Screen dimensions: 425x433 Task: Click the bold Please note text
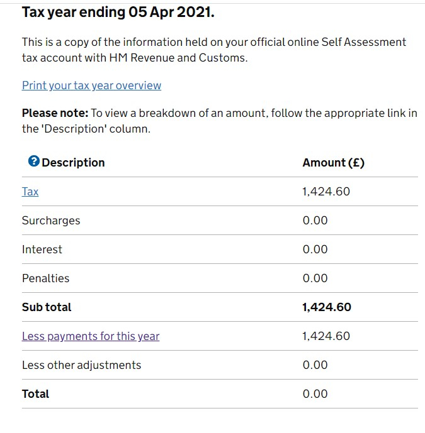[x=55, y=114]
